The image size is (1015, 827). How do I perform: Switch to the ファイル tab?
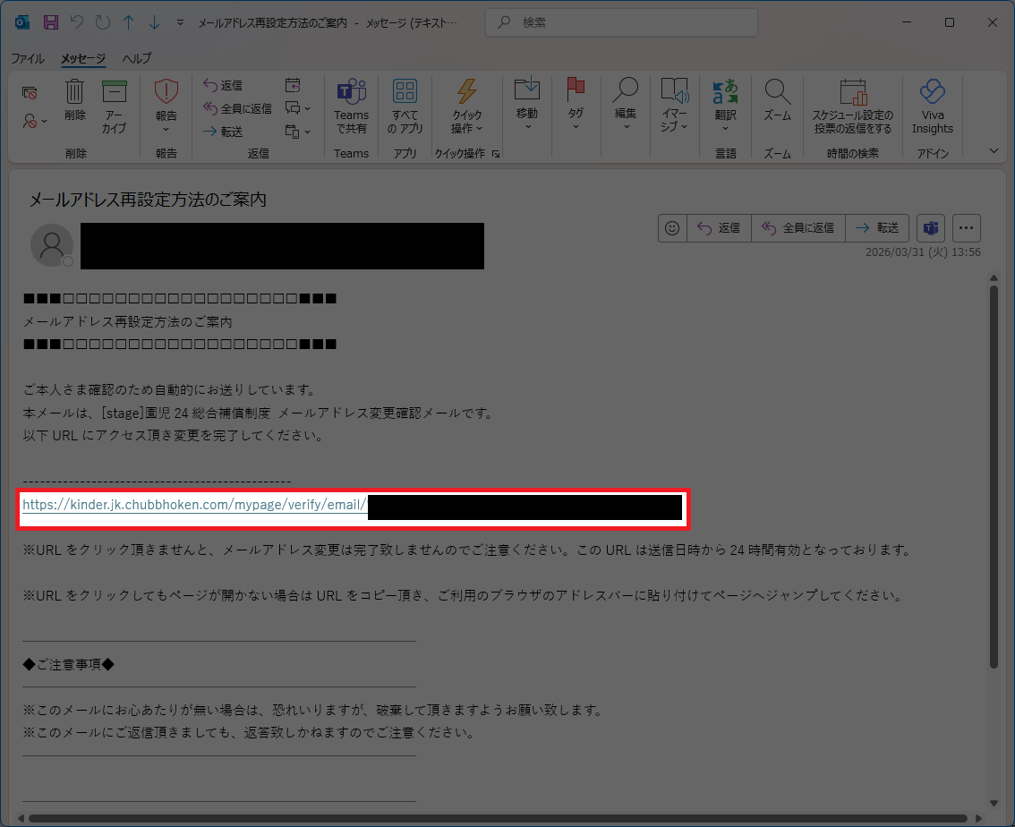pyautogui.click(x=28, y=58)
